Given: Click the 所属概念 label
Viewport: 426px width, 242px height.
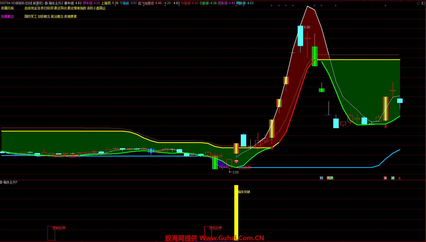Looking at the screenshot, I should (x=8, y=16).
